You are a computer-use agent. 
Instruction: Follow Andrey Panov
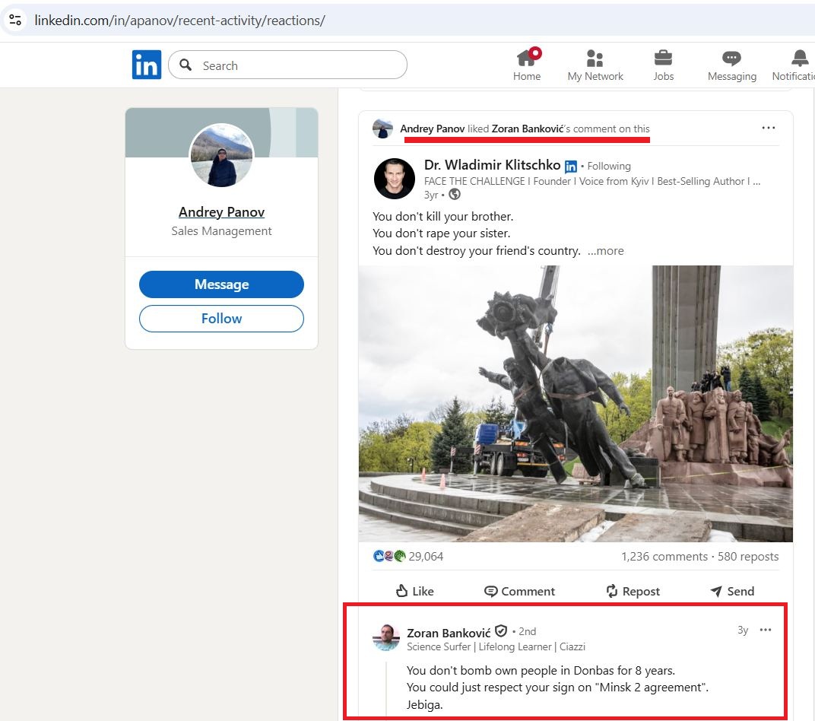coord(221,319)
